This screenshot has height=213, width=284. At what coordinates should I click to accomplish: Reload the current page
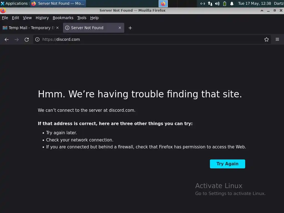[27, 39]
